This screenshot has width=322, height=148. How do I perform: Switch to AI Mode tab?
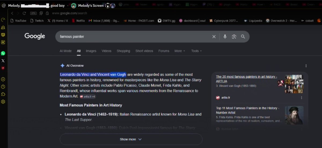(65, 51)
